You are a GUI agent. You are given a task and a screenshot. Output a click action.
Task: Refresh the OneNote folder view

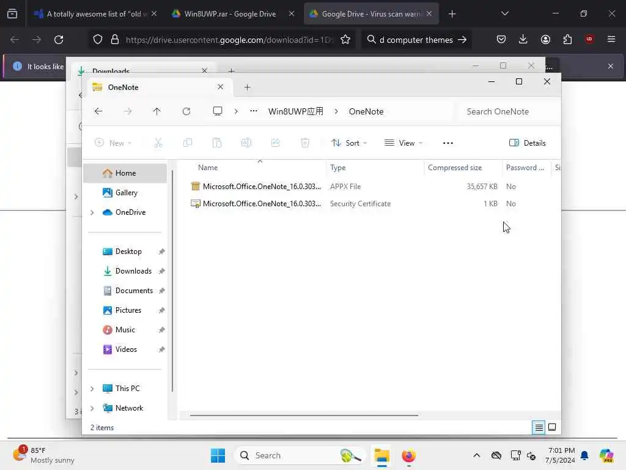186,111
